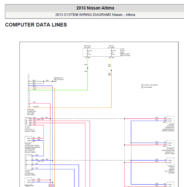Viewport: 184px width, 187px height.
Task: Click the 'E17' connector label under IPDM pins
Action: (x=34, y=142)
